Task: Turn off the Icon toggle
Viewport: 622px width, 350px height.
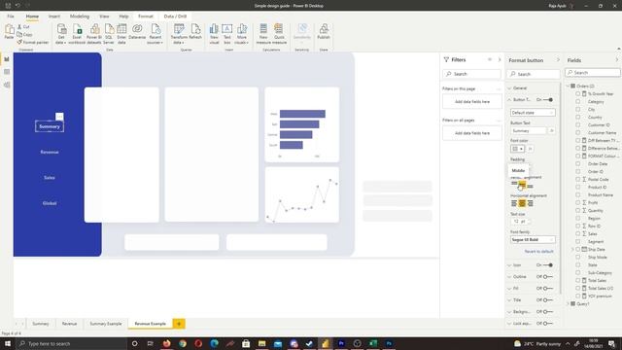Action: click(548, 265)
